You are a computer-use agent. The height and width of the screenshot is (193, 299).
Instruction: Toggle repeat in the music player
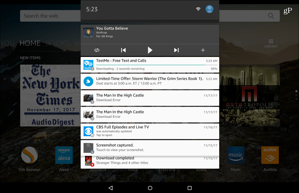(97, 50)
